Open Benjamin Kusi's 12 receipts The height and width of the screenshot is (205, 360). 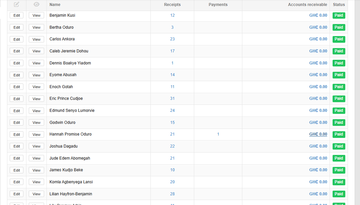coord(172,15)
